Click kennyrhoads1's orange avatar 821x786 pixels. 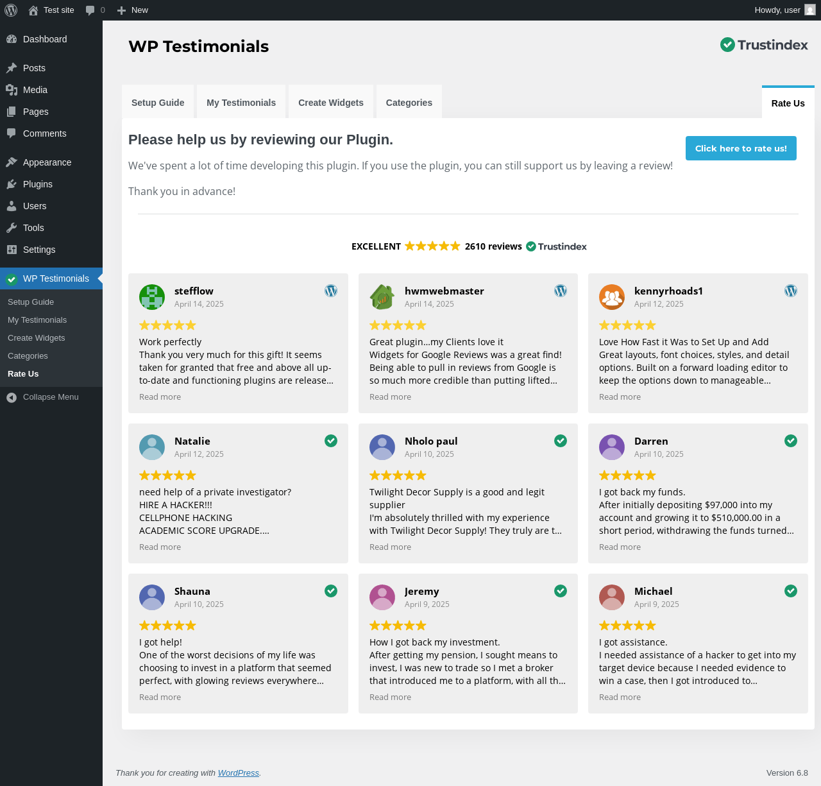pos(612,297)
